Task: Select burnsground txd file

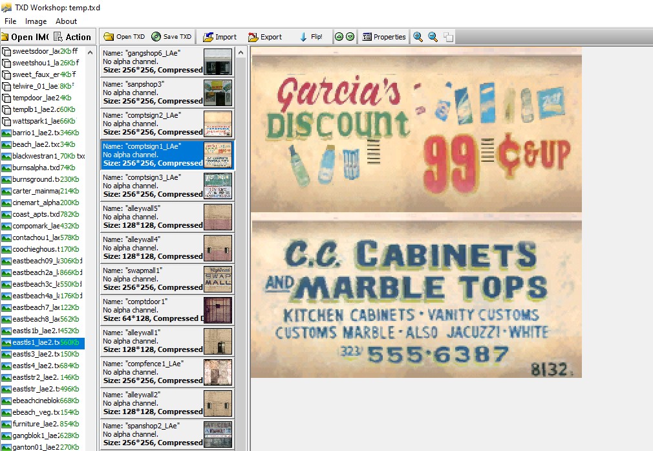Action: coord(43,180)
